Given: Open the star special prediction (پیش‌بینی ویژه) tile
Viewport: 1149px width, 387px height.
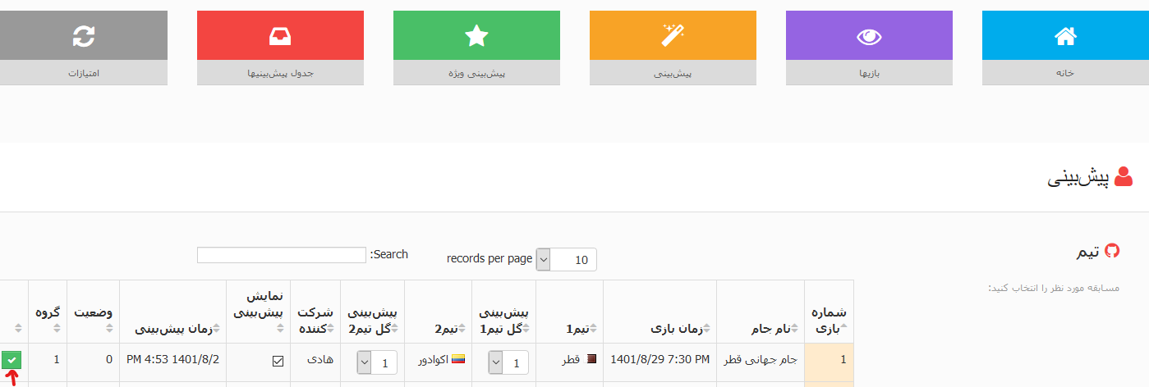Looking at the screenshot, I should point(476,36).
